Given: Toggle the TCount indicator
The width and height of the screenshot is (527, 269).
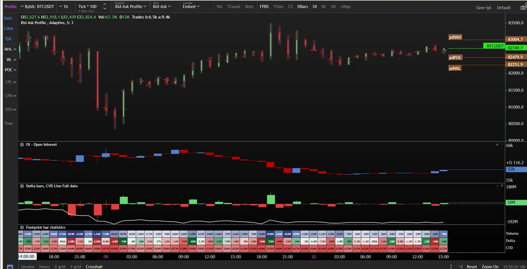Looking at the screenshot, I should [234, 7].
